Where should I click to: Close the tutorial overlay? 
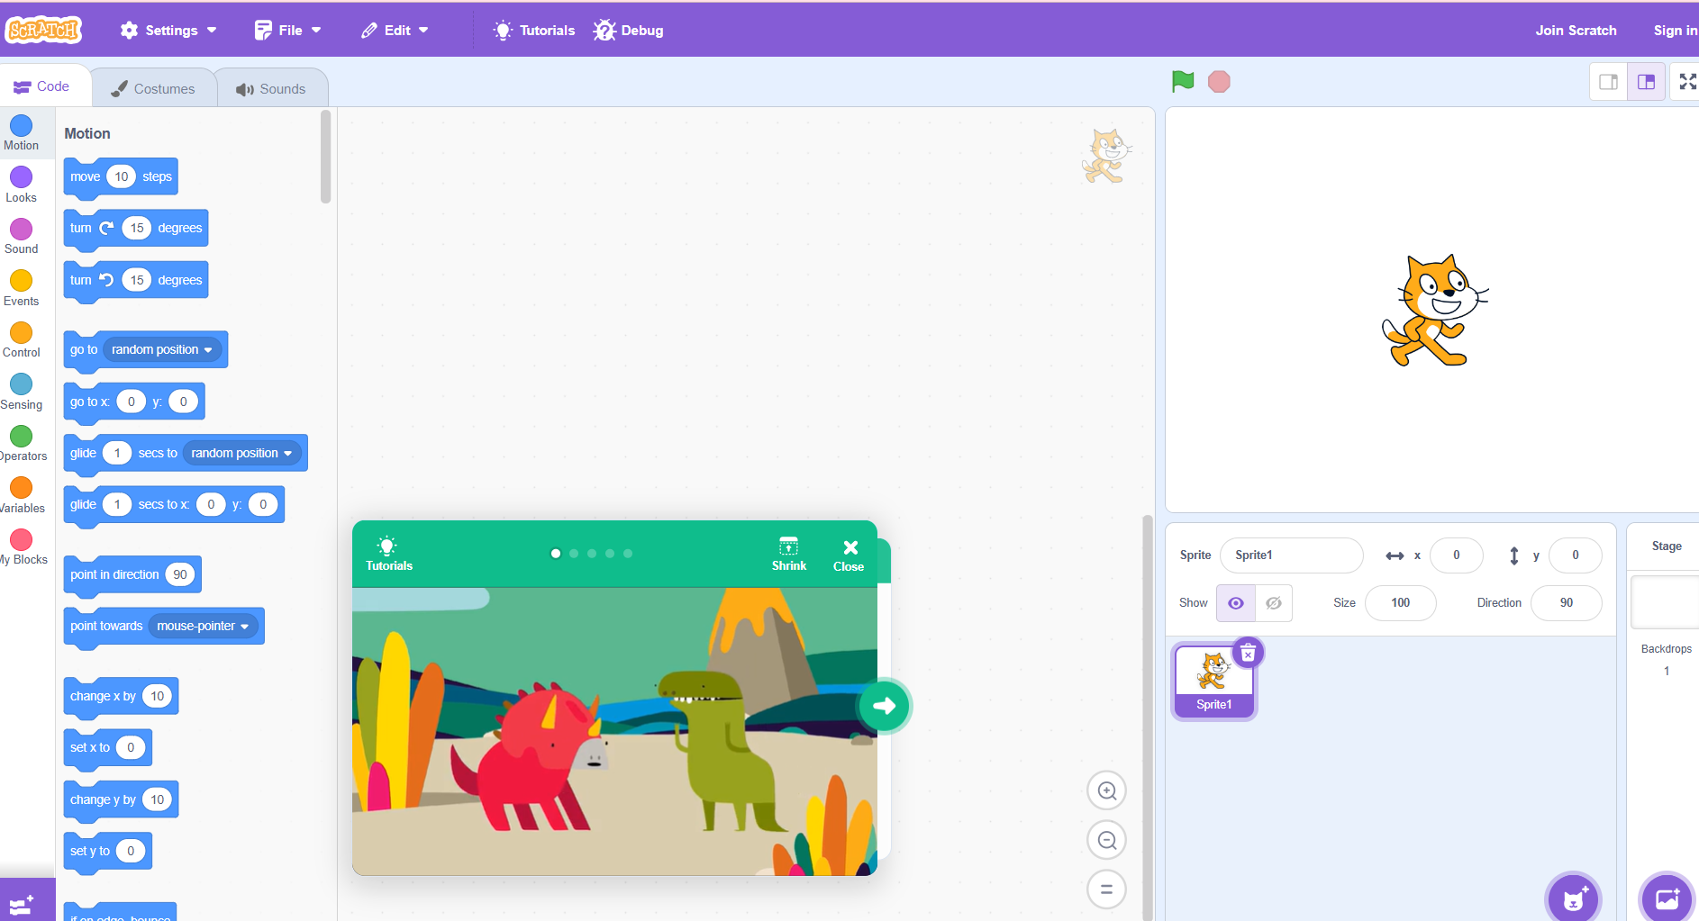[x=848, y=553]
